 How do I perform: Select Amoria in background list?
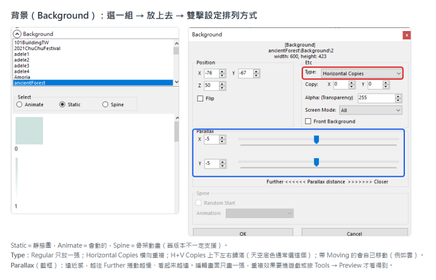coord(93,77)
